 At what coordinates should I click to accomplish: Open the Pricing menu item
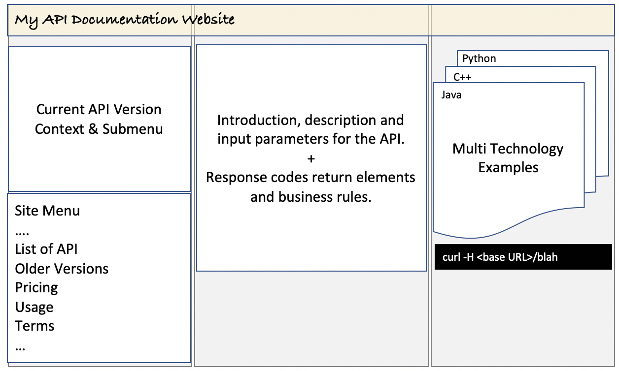click(36, 287)
